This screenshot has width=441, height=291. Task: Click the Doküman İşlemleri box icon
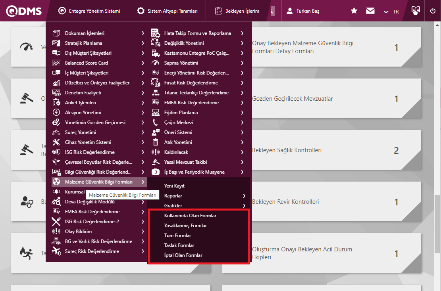[x=56, y=33]
